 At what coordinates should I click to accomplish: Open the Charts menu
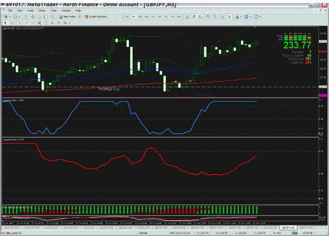coord(42,11)
